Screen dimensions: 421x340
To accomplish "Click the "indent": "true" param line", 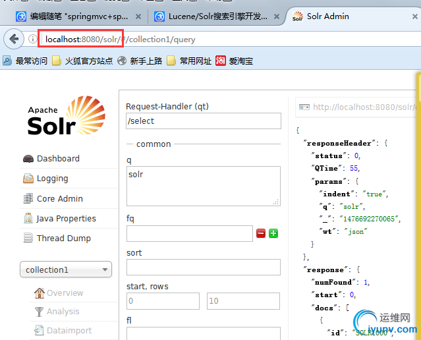I will (353, 194).
